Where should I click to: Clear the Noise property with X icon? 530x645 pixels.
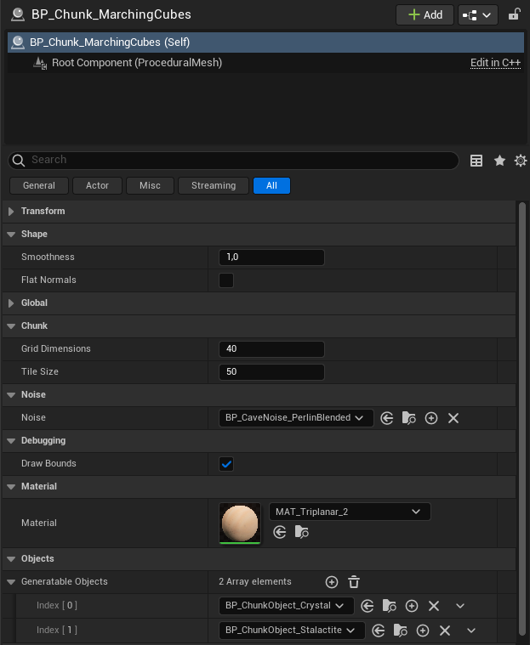pyautogui.click(x=453, y=418)
